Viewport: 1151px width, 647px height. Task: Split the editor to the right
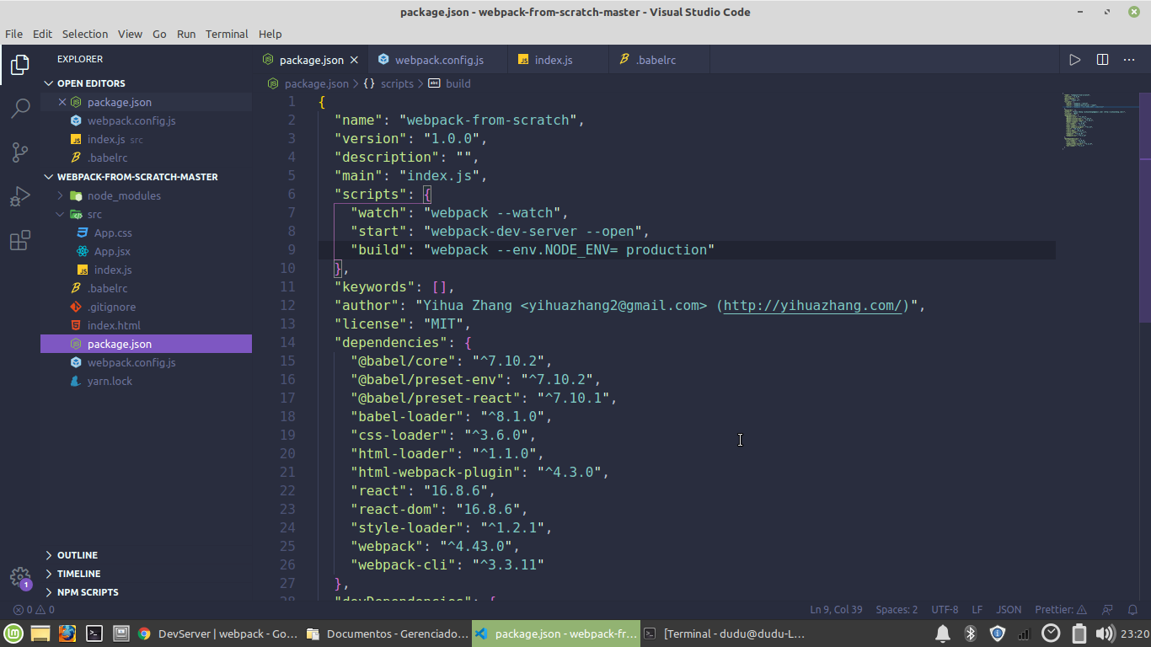pos(1102,60)
